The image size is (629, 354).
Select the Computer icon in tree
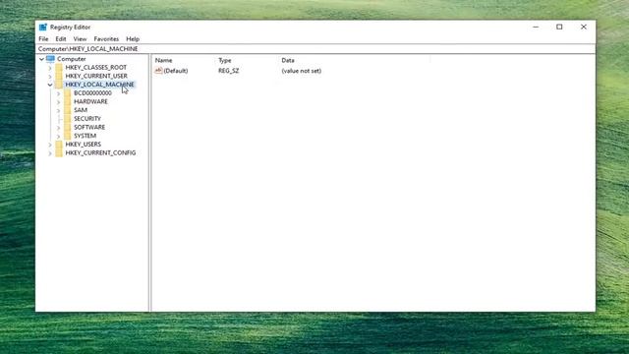click(x=50, y=59)
